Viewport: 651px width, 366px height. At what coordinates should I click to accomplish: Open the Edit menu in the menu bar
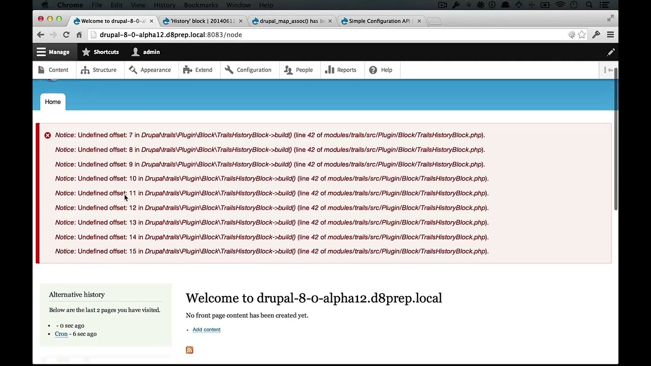[x=116, y=5]
